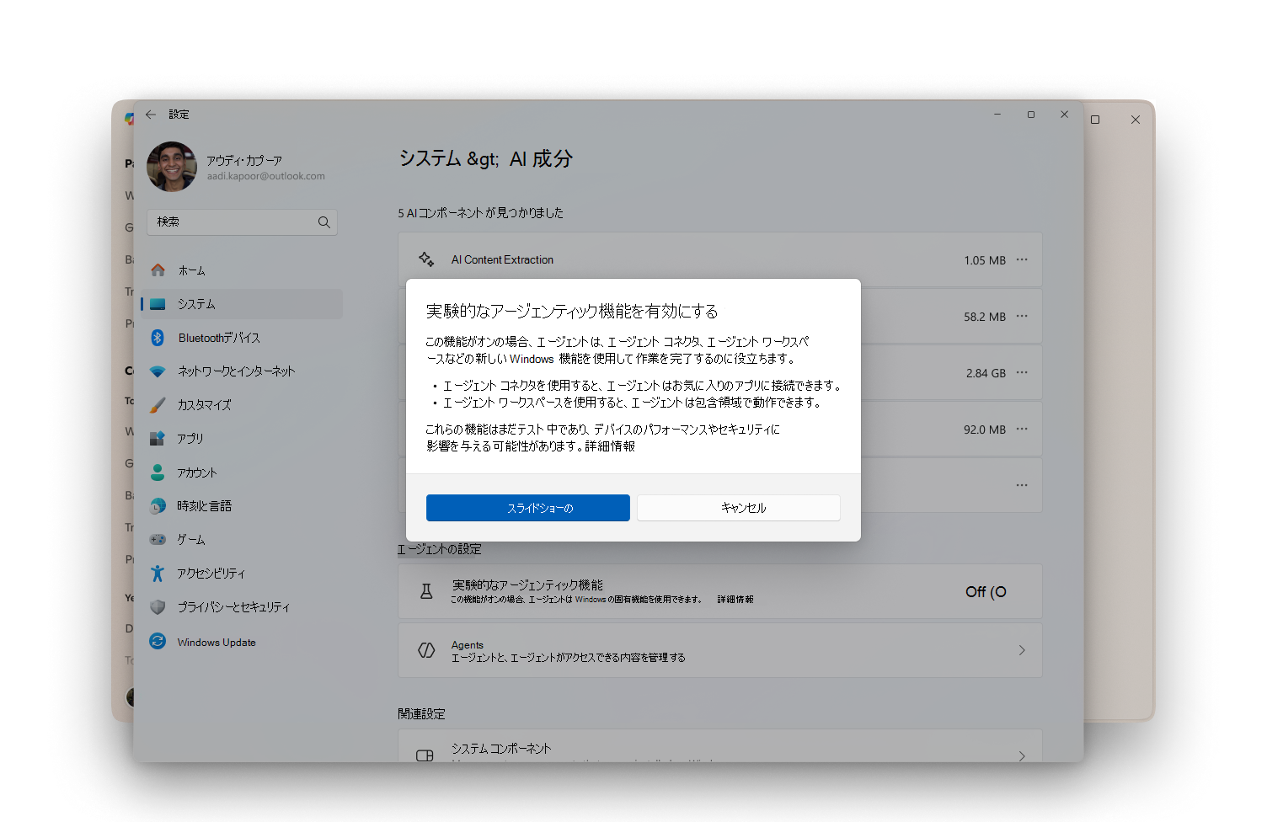
Task: Click the user profile picture
Action: tap(172, 167)
